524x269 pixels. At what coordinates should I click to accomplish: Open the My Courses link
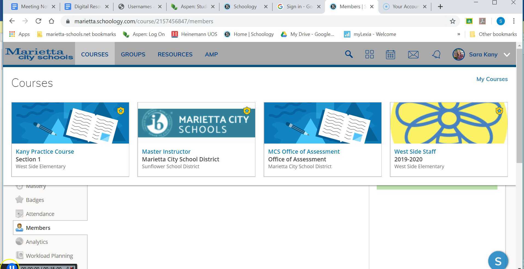(x=492, y=79)
